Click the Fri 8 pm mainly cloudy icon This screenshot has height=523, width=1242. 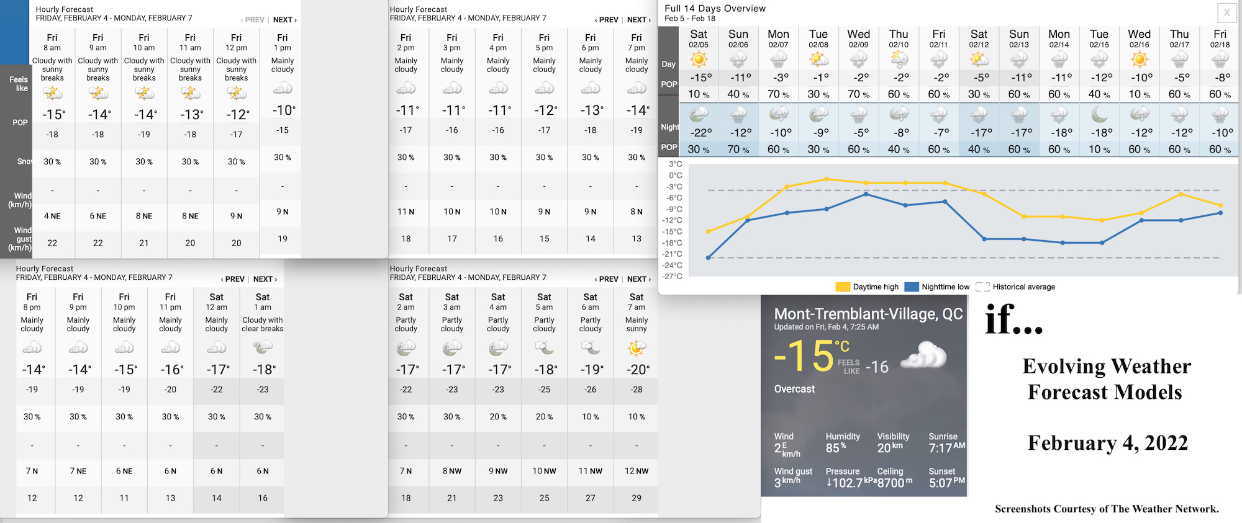[x=32, y=347]
